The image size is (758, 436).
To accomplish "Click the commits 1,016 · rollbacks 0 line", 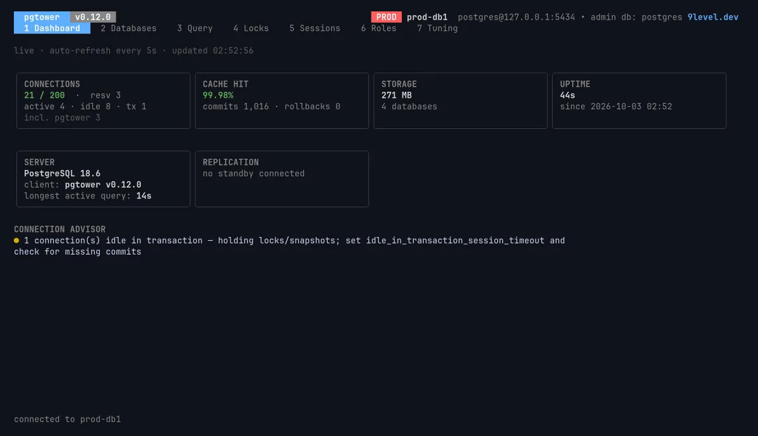I will (272, 107).
